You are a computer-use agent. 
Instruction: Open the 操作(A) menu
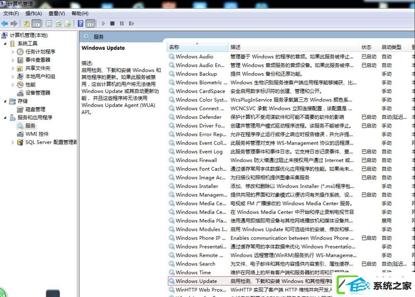point(34,14)
